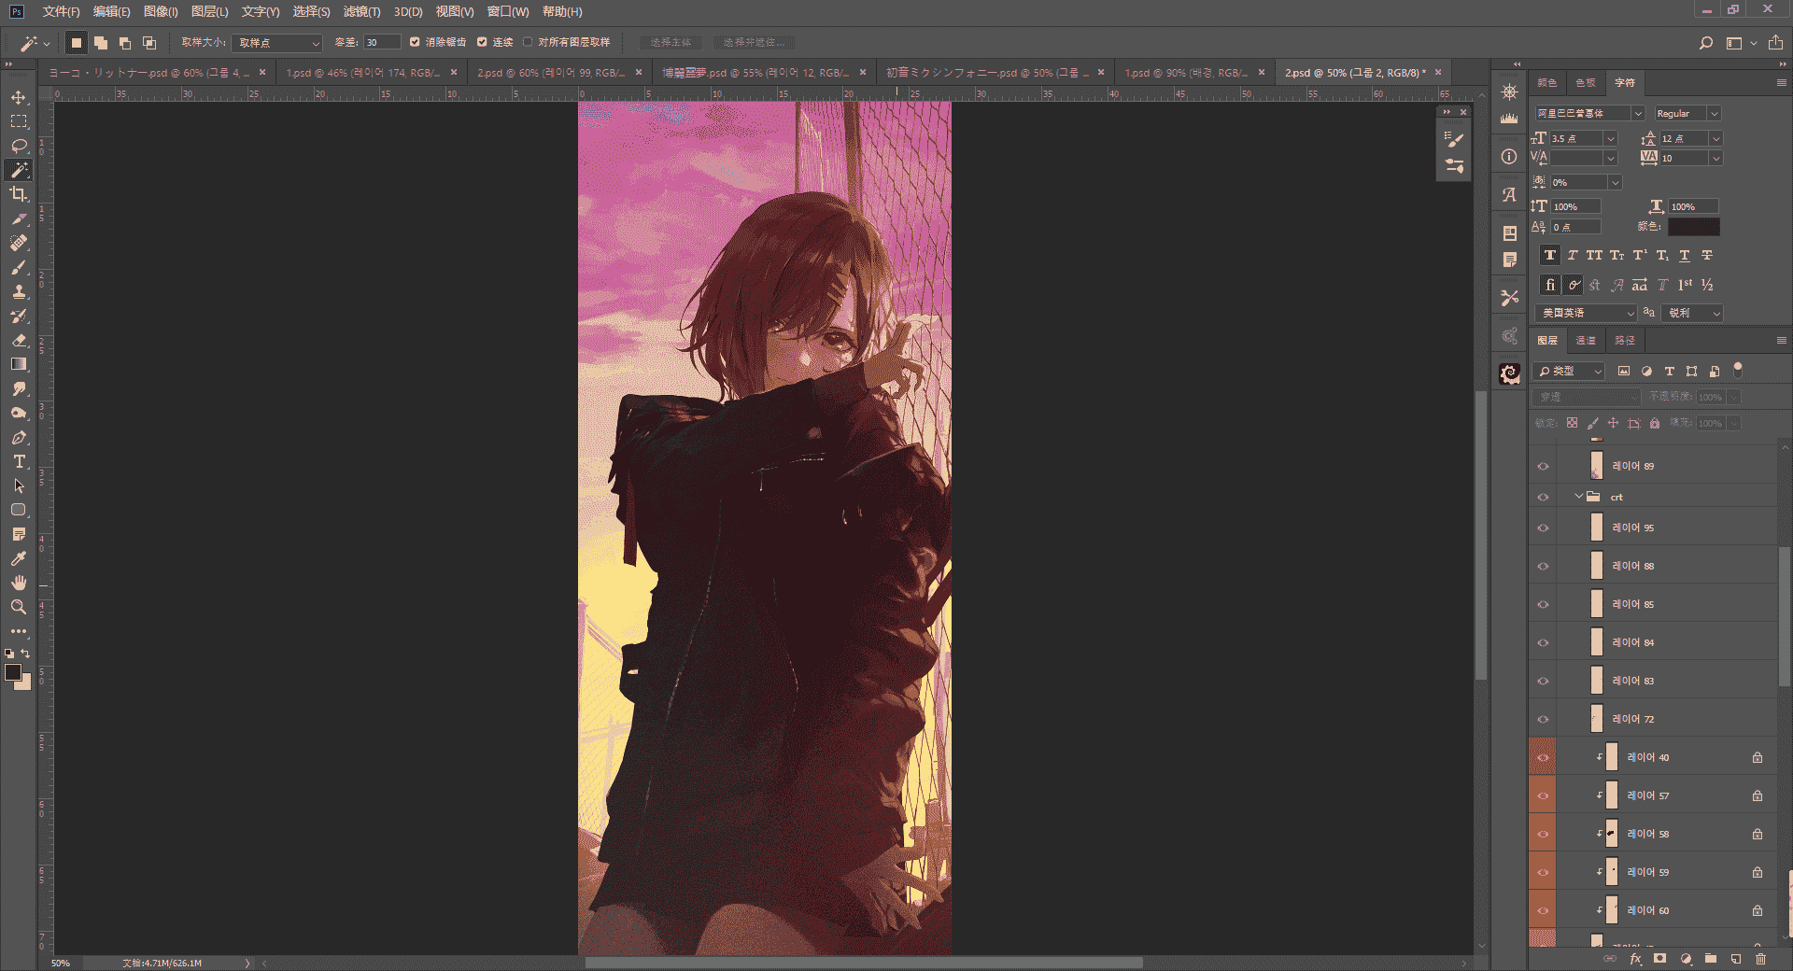This screenshot has width=1793, height=971.
Task: Select the layer 레이어 85 row
Action: point(1652,604)
